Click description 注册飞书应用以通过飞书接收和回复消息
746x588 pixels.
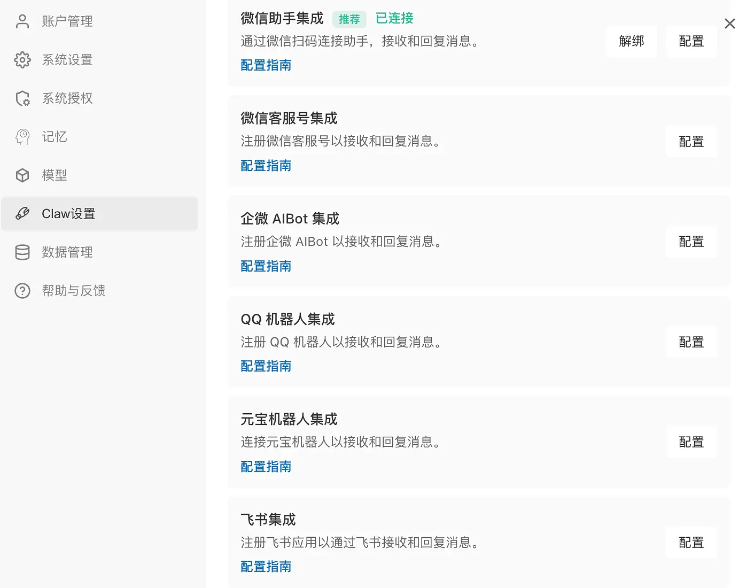tap(361, 543)
